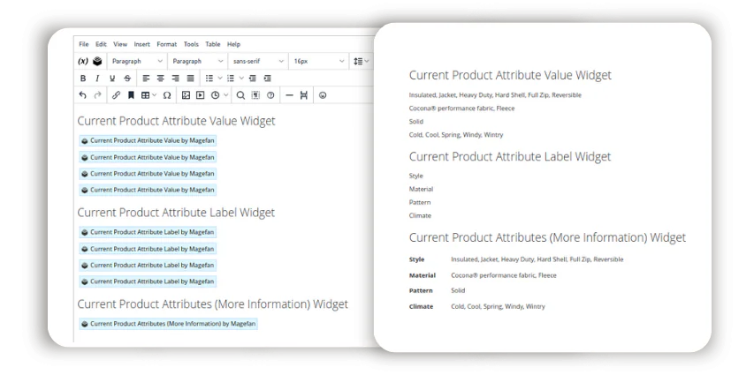Select the first Attribute Value by Magefan widget

(148, 140)
